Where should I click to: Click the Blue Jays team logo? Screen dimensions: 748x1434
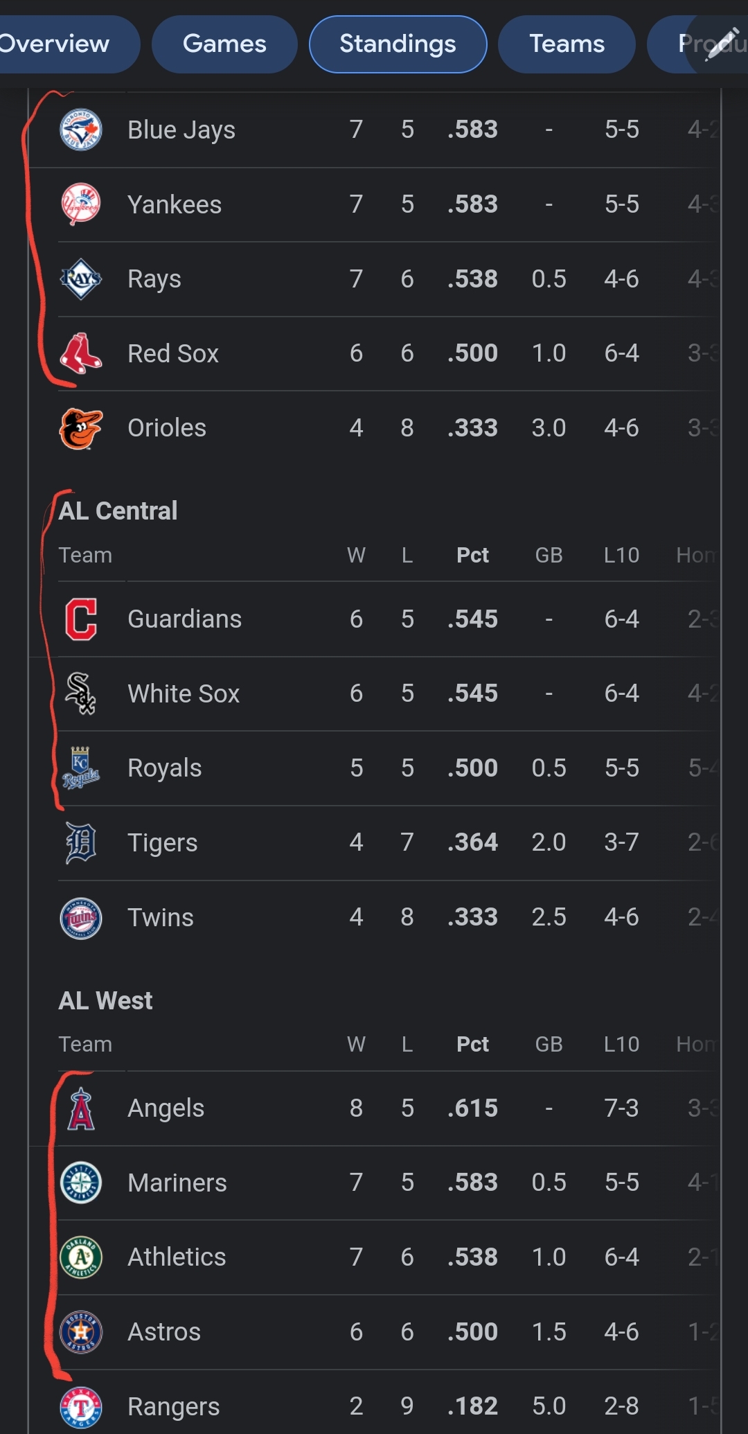pyautogui.click(x=81, y=130)
